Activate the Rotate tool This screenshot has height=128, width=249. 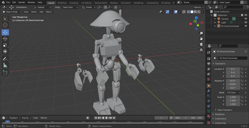[5, 39]
